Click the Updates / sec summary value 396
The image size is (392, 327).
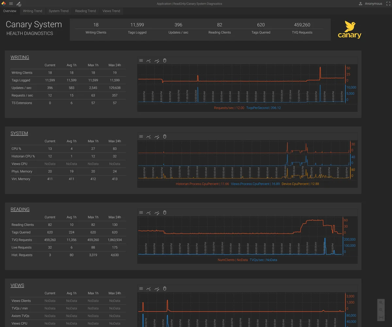pyautogui.click(x=178, y=25)
